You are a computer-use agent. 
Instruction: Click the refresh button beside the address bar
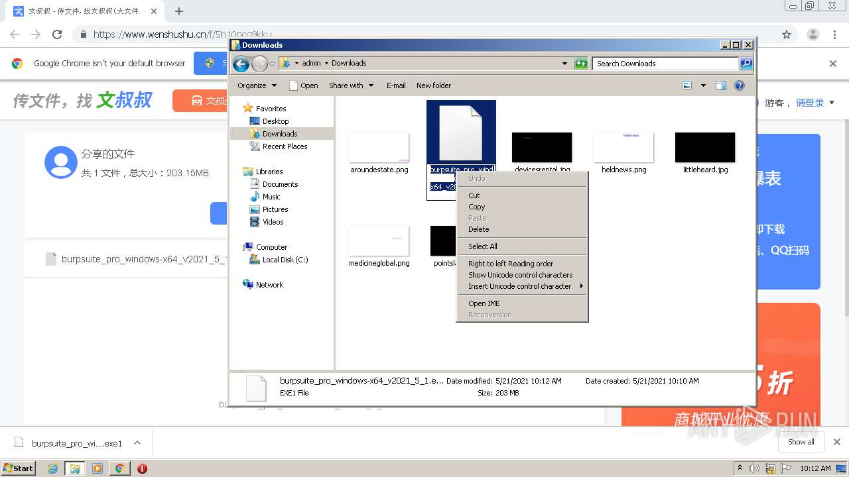pos(581,64)
